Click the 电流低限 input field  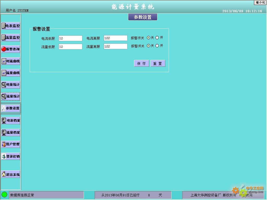click(70, 38)
